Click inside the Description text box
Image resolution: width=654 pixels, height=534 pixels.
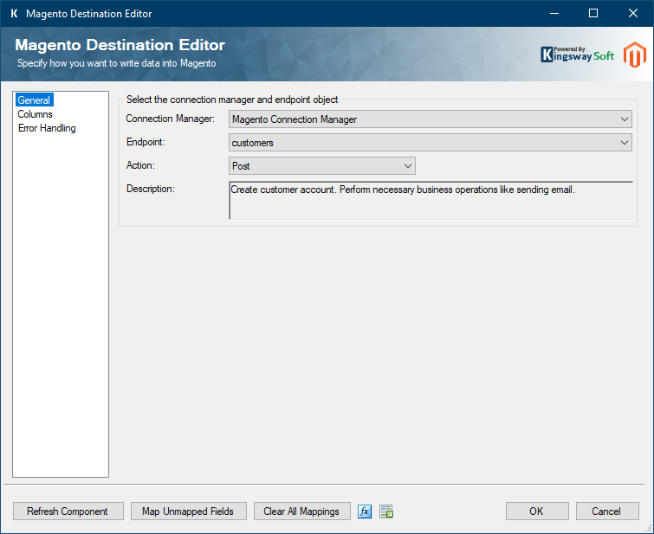coord(431,201)
